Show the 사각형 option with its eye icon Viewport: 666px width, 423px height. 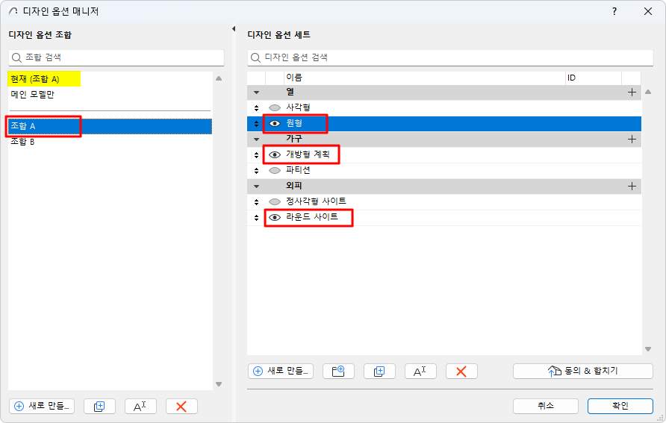click(x=275, y=107)
